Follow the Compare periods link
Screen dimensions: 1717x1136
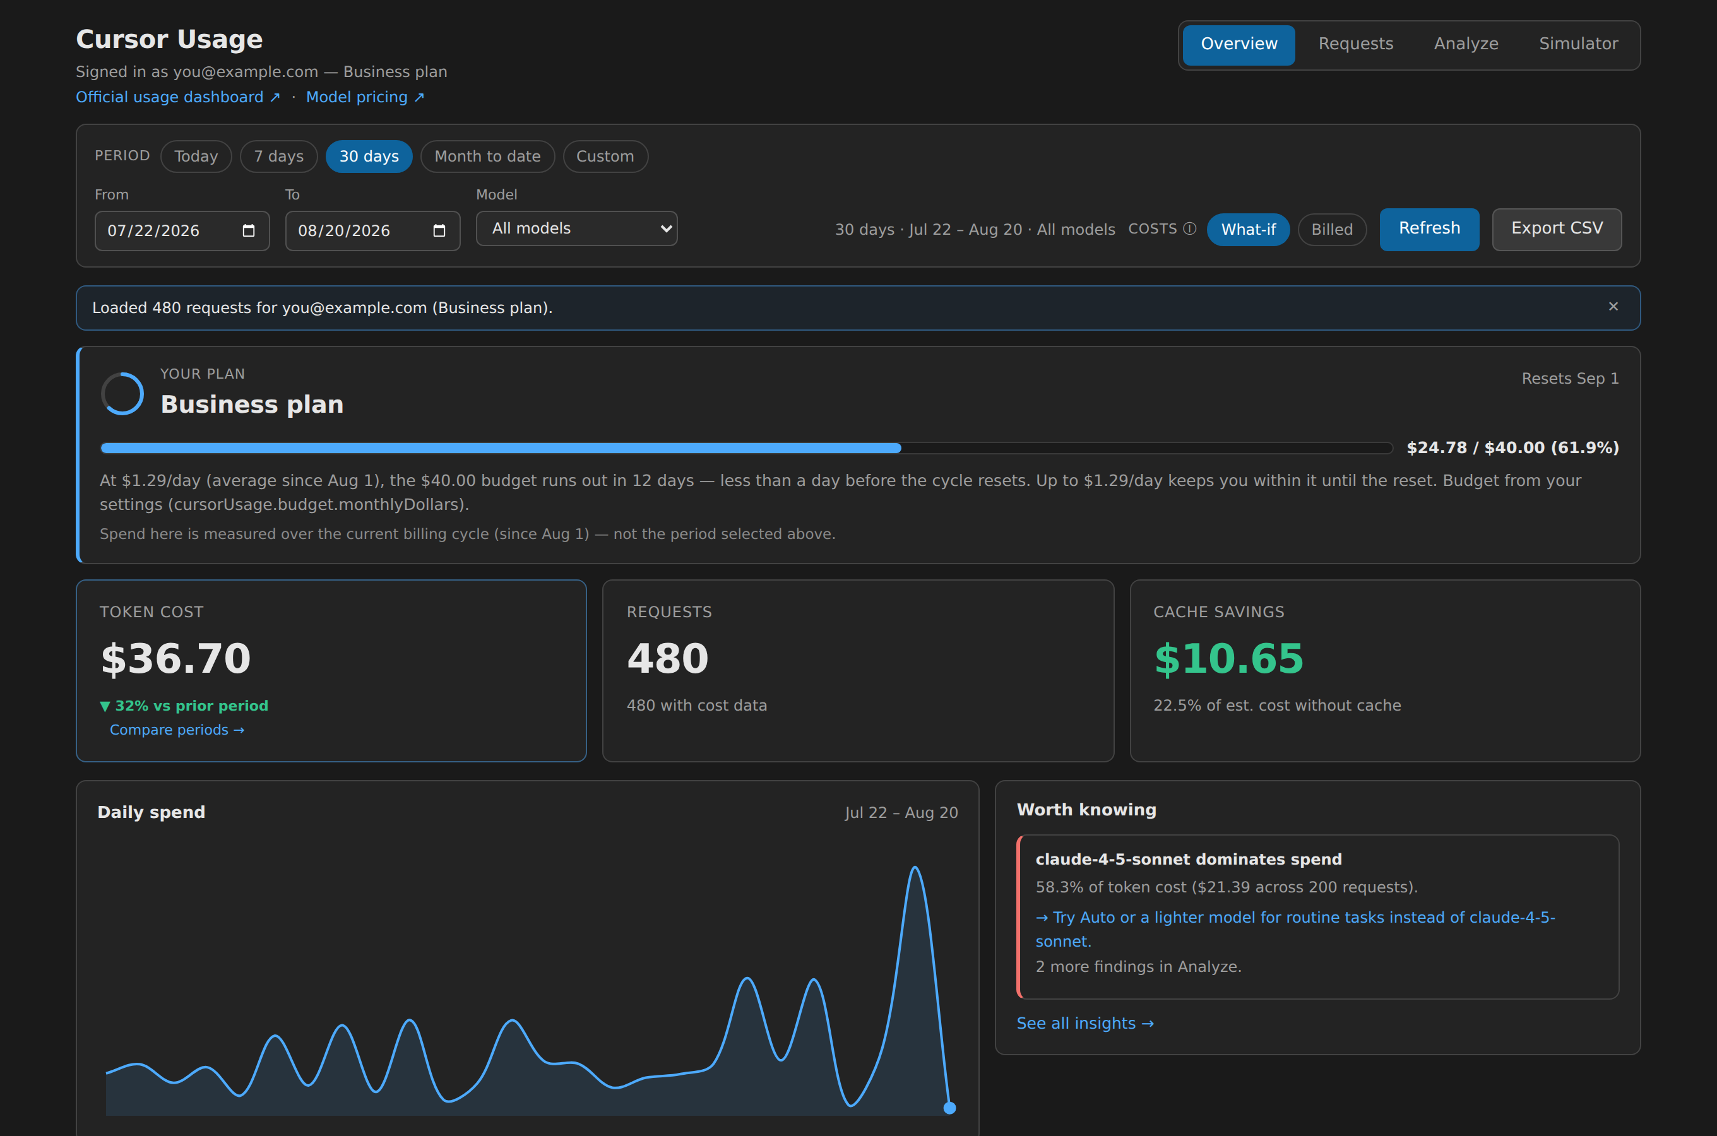[x=177, y=730]
